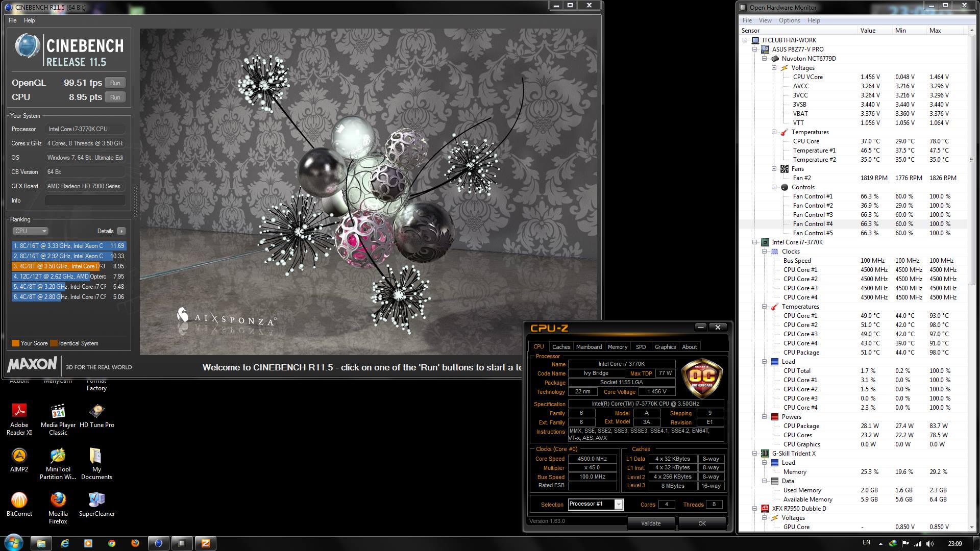Open the CPU ranking dropdown in Cinebench
Image resolution: width=980 pixels, height=551 pixels.
[30, 231]
